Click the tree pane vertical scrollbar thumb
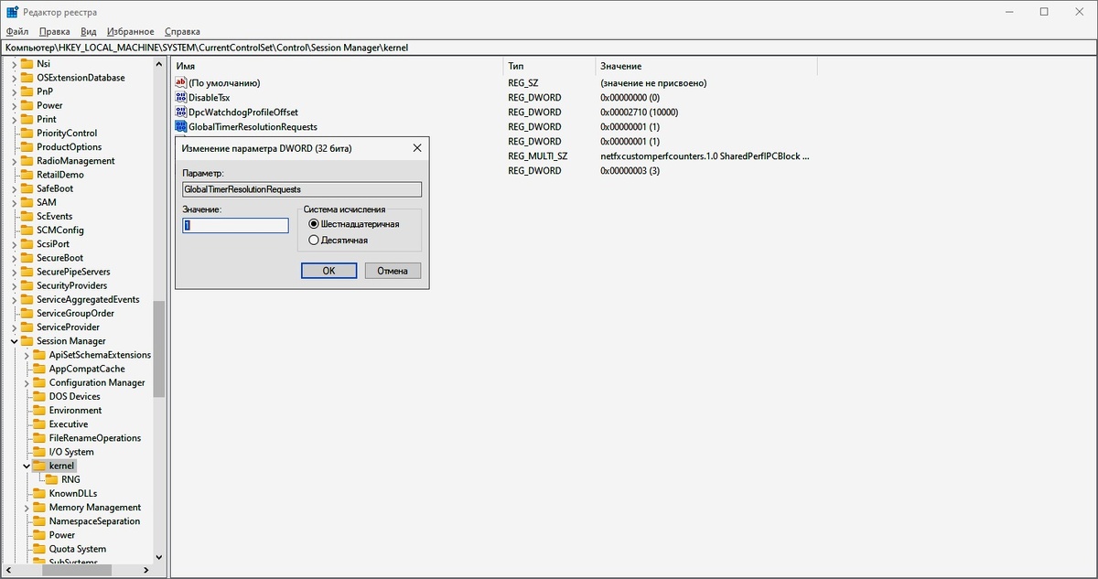1098x579 pixels. click(159, 348)
